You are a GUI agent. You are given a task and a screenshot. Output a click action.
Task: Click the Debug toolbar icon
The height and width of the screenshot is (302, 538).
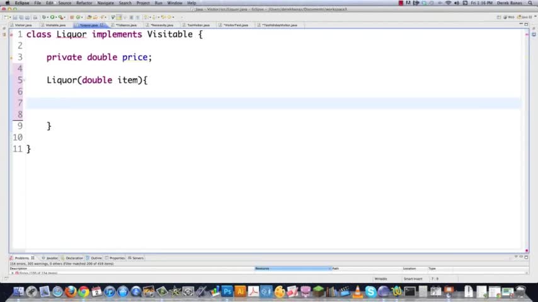click(x=43, y=17)
